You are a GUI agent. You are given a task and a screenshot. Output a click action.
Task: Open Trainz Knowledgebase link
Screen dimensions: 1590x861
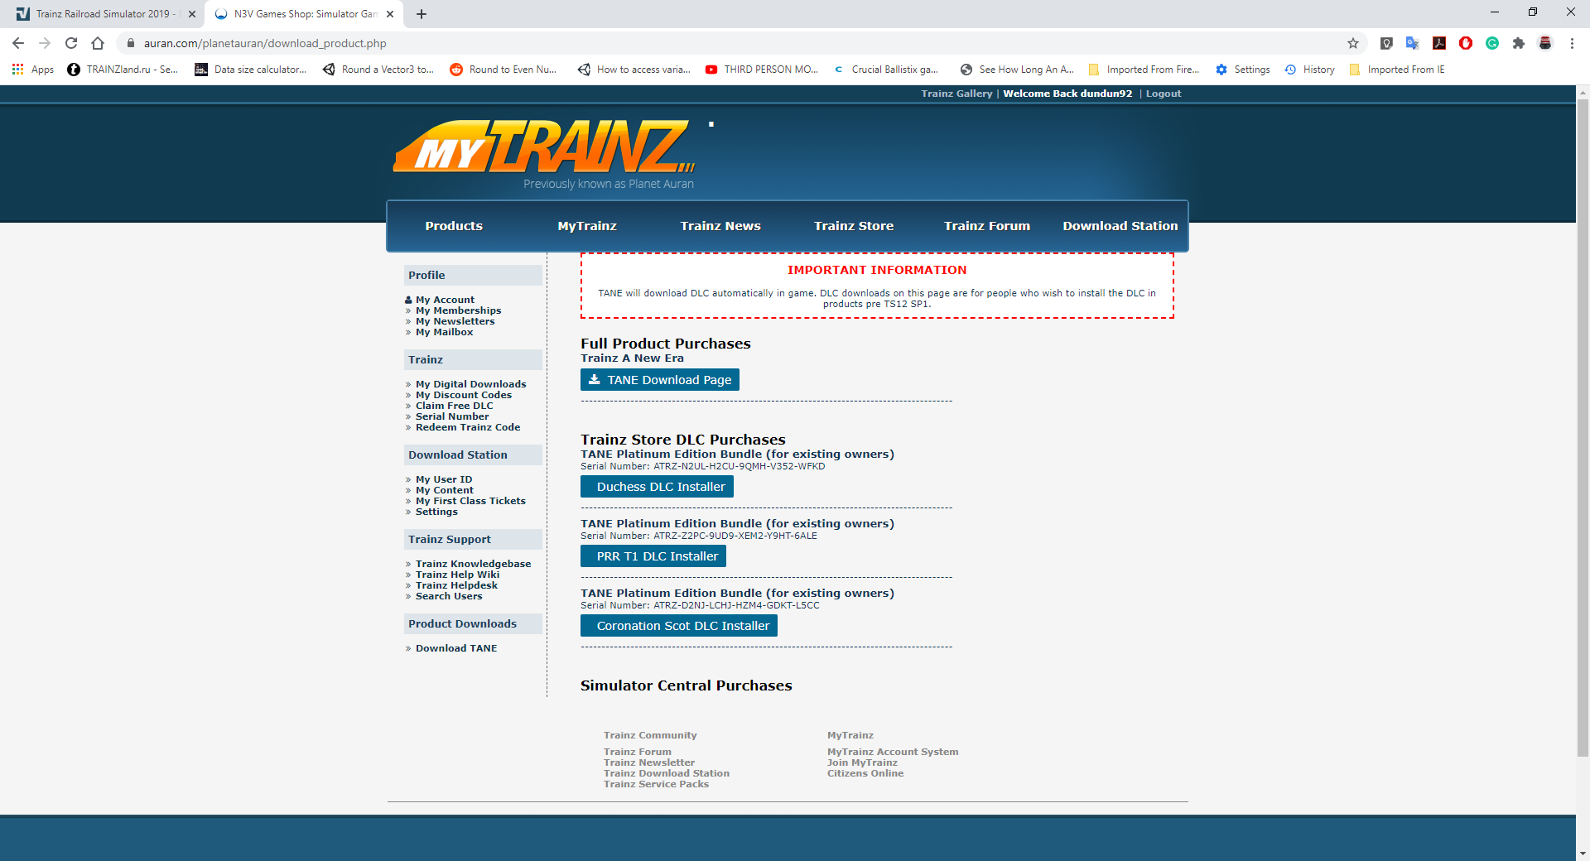click(473, 564)
